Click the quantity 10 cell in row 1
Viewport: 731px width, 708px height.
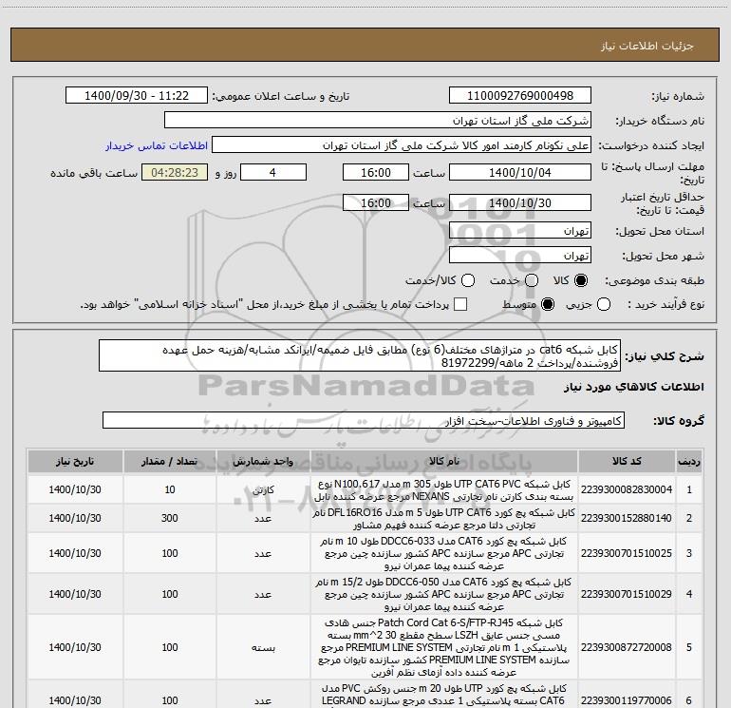pyautogui.click(x=170, y=489)
